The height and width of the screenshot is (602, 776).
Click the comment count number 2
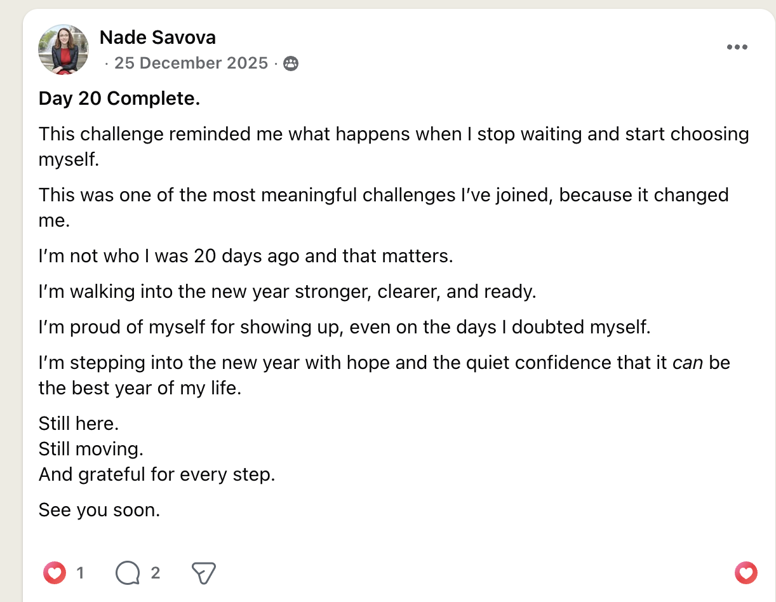click(x=155, y=573)
